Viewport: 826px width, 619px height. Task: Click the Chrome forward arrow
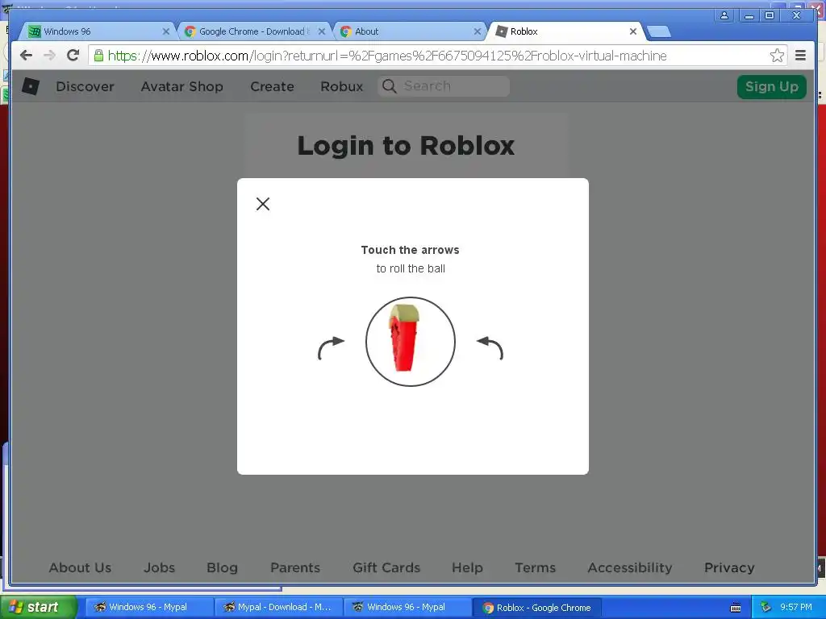(x=49, y=56)
